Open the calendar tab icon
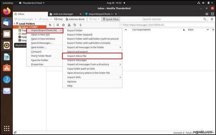 tap(207, 14)
